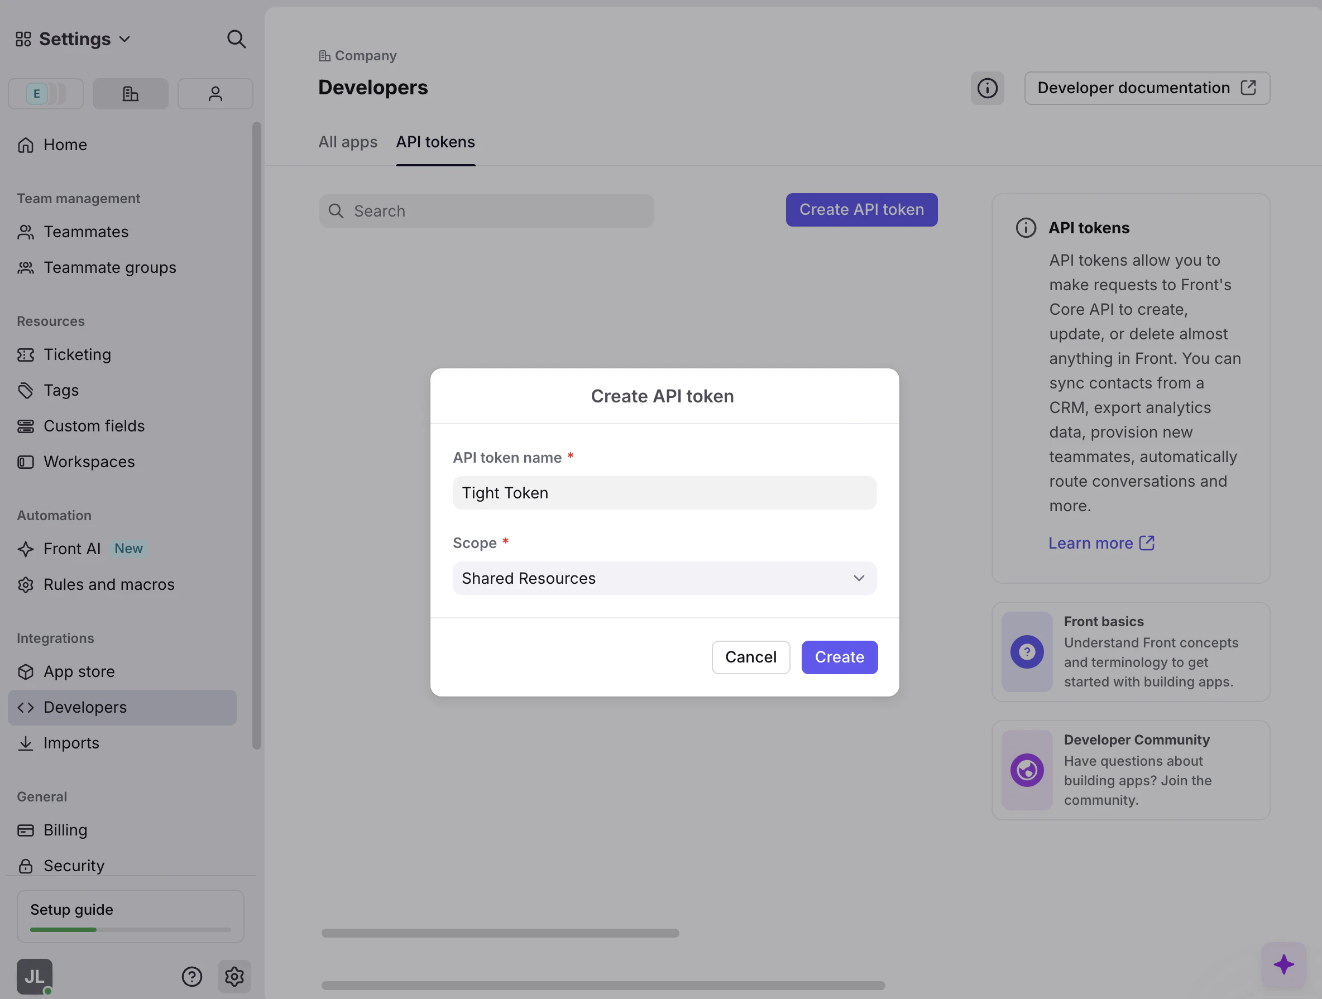Switch to personal settings view
The height and width of the screenshot is (999, 1322).
215,93
